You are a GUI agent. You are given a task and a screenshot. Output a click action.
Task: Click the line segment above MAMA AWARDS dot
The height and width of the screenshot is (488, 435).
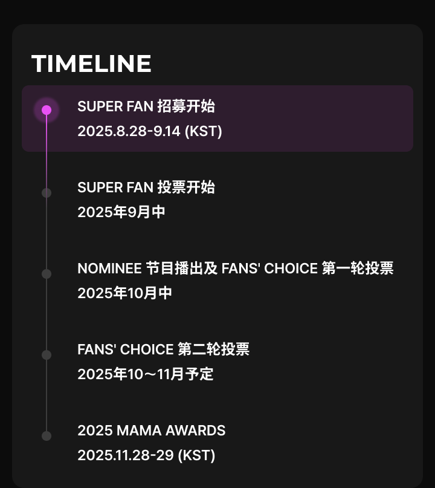point(47,395)
